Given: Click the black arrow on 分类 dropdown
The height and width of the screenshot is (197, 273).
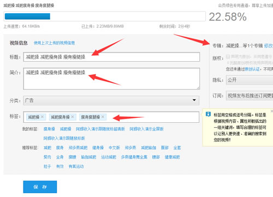Looking at the screenshot, I should click(x=194, y=100).
